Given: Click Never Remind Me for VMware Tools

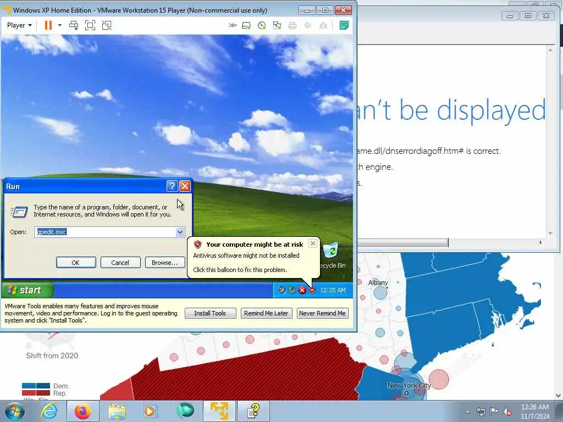Looking at the screenshot, I should [322, 313].
